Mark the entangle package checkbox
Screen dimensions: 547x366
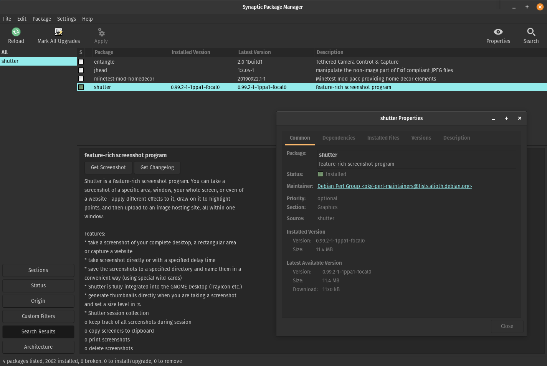(81, 61)
